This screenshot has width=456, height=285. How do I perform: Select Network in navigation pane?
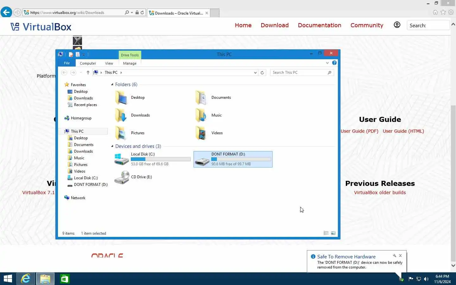(78, 198)
